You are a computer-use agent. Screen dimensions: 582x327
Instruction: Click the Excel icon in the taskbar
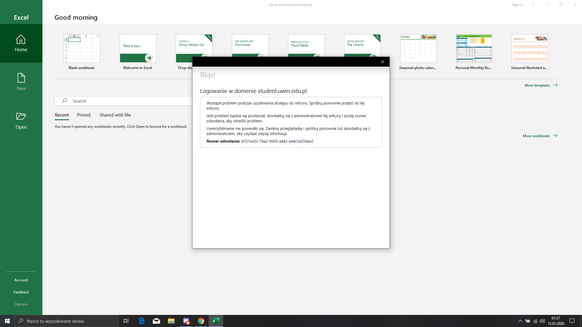click(x=216, y=321)
